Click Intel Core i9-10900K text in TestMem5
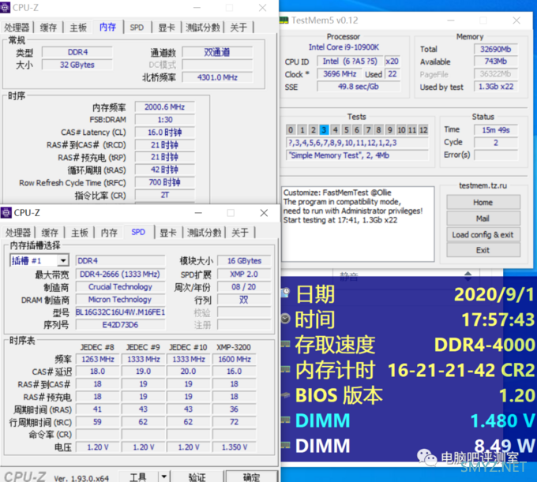The width and height of the screenshot is (537, 482). [x=344, y=47]
